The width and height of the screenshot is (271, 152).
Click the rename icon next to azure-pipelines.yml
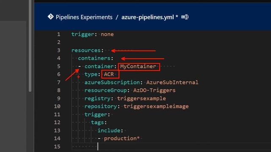pos(185,17)
